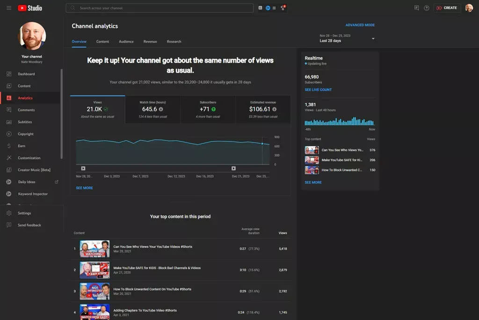Open the comments notification icon in top bar
This screenshot has width=479, height=320.
416,8
